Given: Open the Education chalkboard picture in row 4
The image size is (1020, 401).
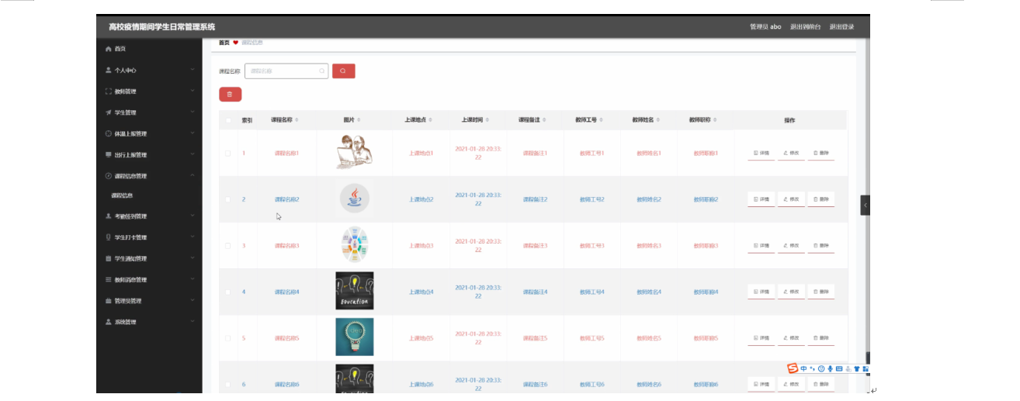Looking at the screenshot, I should tap(354, 291).
